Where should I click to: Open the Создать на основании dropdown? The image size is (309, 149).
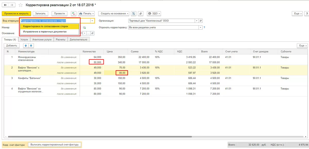click(x=113, y=14)
